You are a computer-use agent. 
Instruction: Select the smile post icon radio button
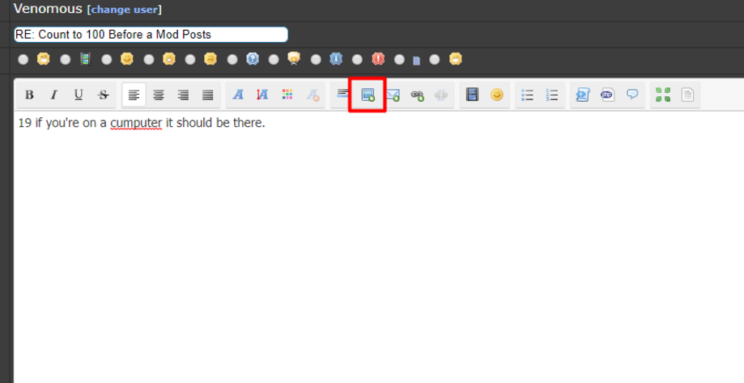point(107,59)
